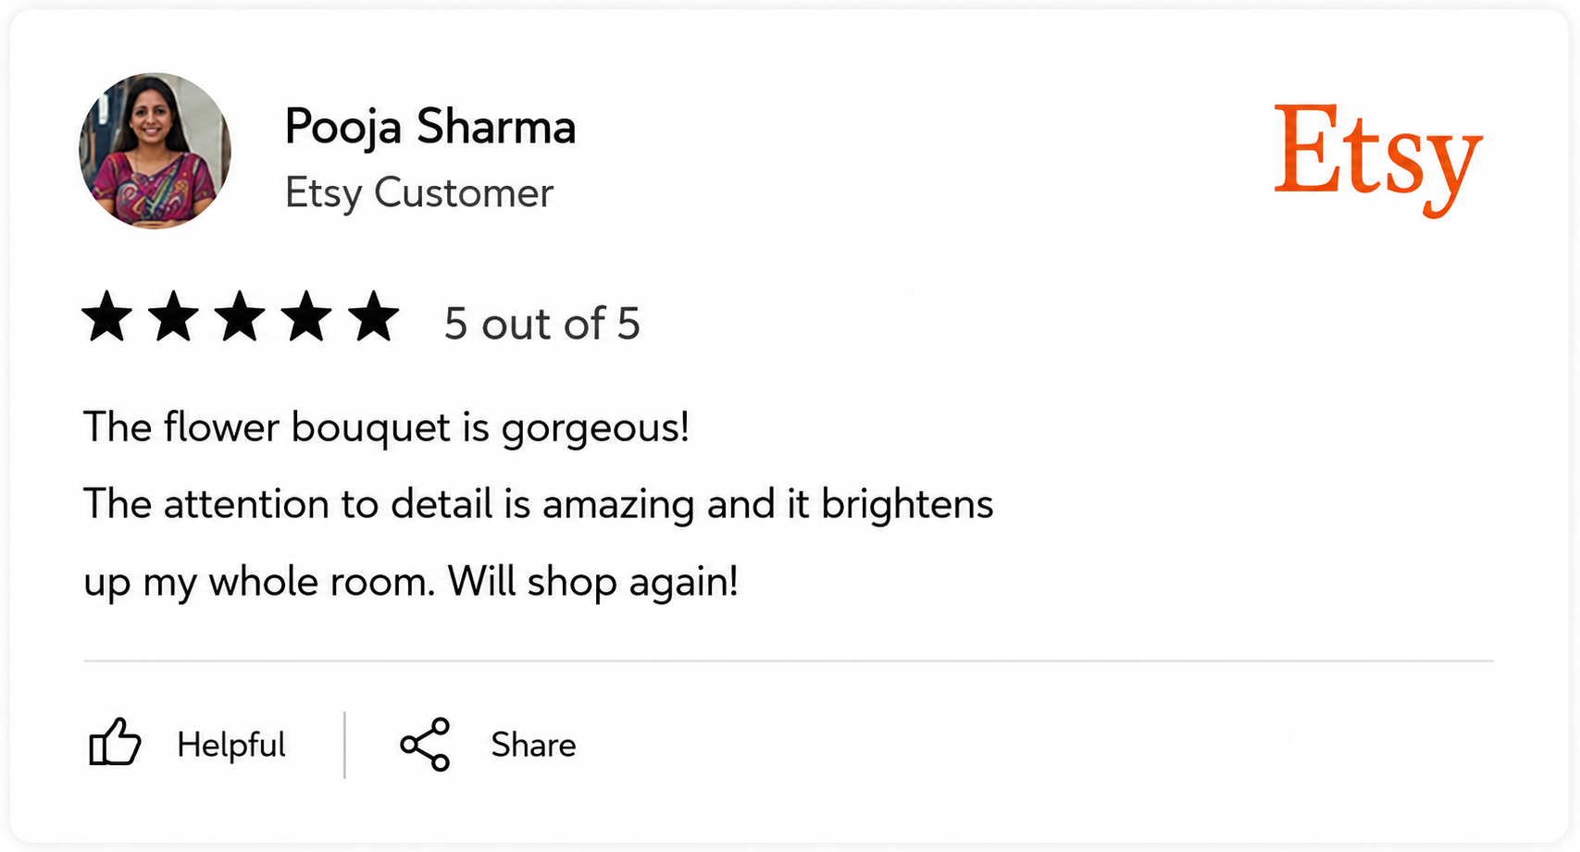Click the '5 out of 5' rating text
1580x852 pixels.
(542, 324)
